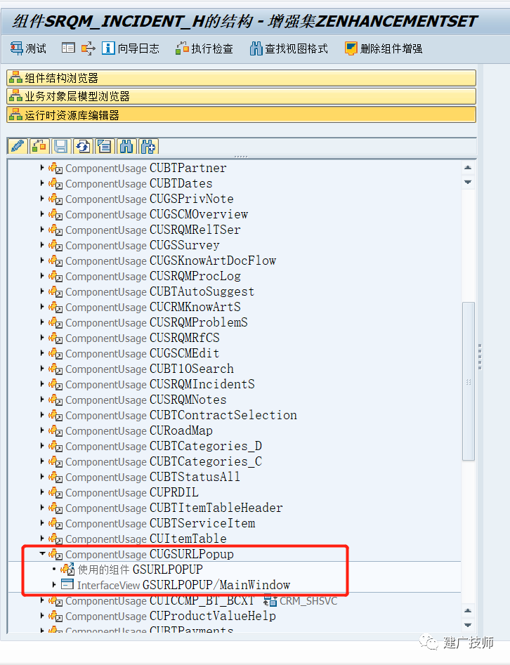
Task: Click the save disk icon in editor toolbar
Action: pyautogui.click(x=61, y=147)
